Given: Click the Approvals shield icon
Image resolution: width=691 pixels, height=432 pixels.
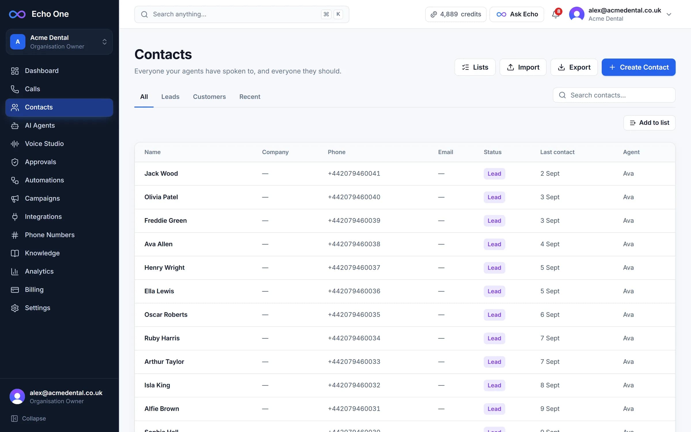Looking at the screenshot, I should tap(15, 162).
